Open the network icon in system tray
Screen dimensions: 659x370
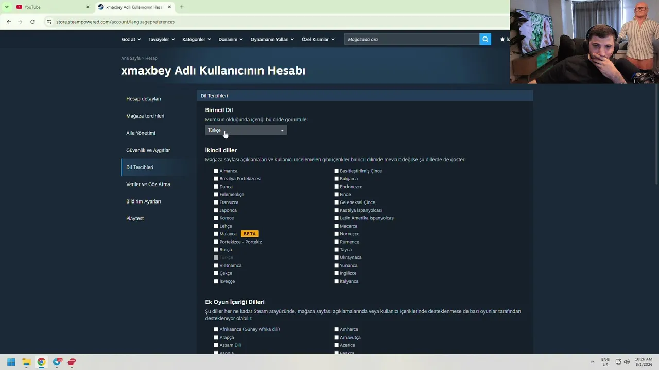pyautogui.click(x=618, y=362)
